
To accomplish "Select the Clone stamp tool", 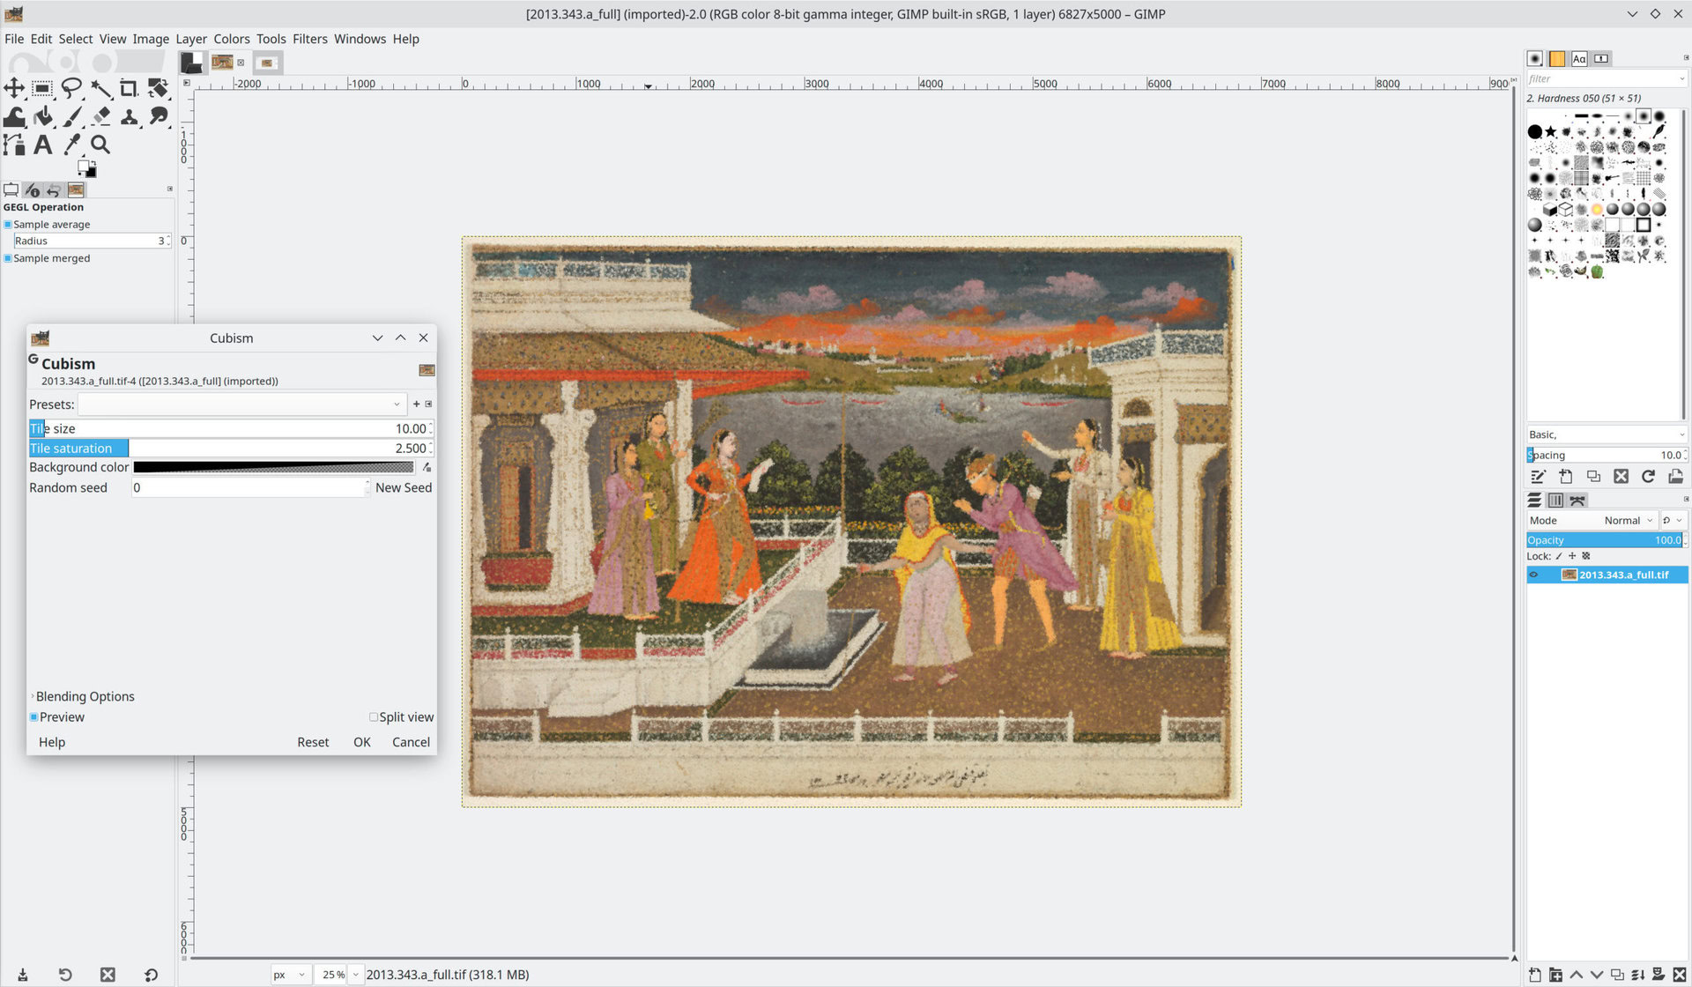I will pyautogui.click(x=129, y=116).
